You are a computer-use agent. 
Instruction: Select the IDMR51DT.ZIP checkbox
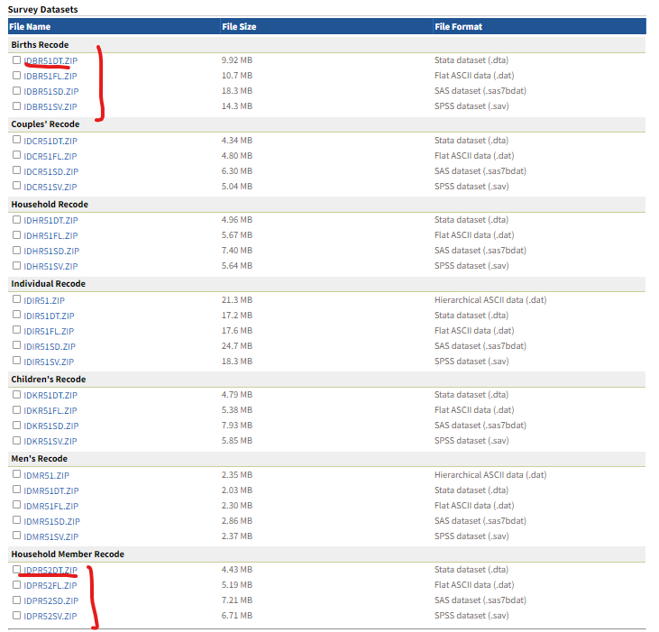tap(17, 490)
